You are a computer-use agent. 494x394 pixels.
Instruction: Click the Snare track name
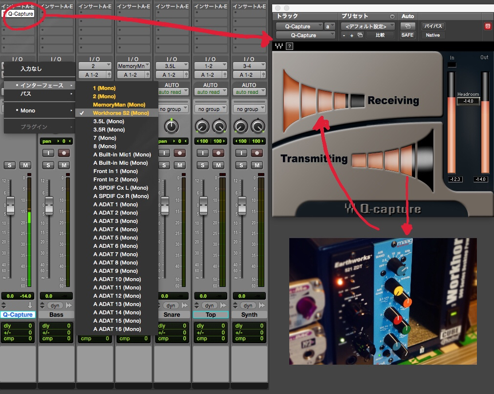[x=172, y=315]
